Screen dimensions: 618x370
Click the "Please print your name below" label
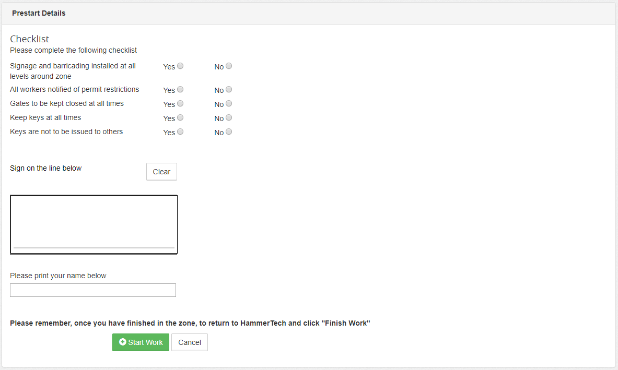(58, 276)
